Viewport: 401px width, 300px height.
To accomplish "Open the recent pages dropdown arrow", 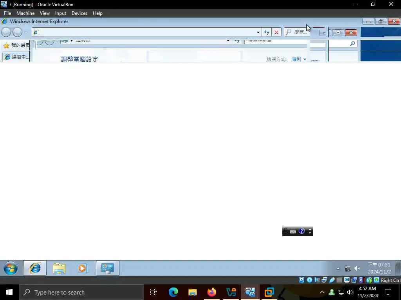I will pyautogui.click(x=26, y=32).
